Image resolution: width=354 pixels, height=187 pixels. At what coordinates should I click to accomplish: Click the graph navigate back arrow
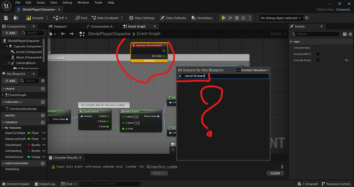tap(63, 34)
